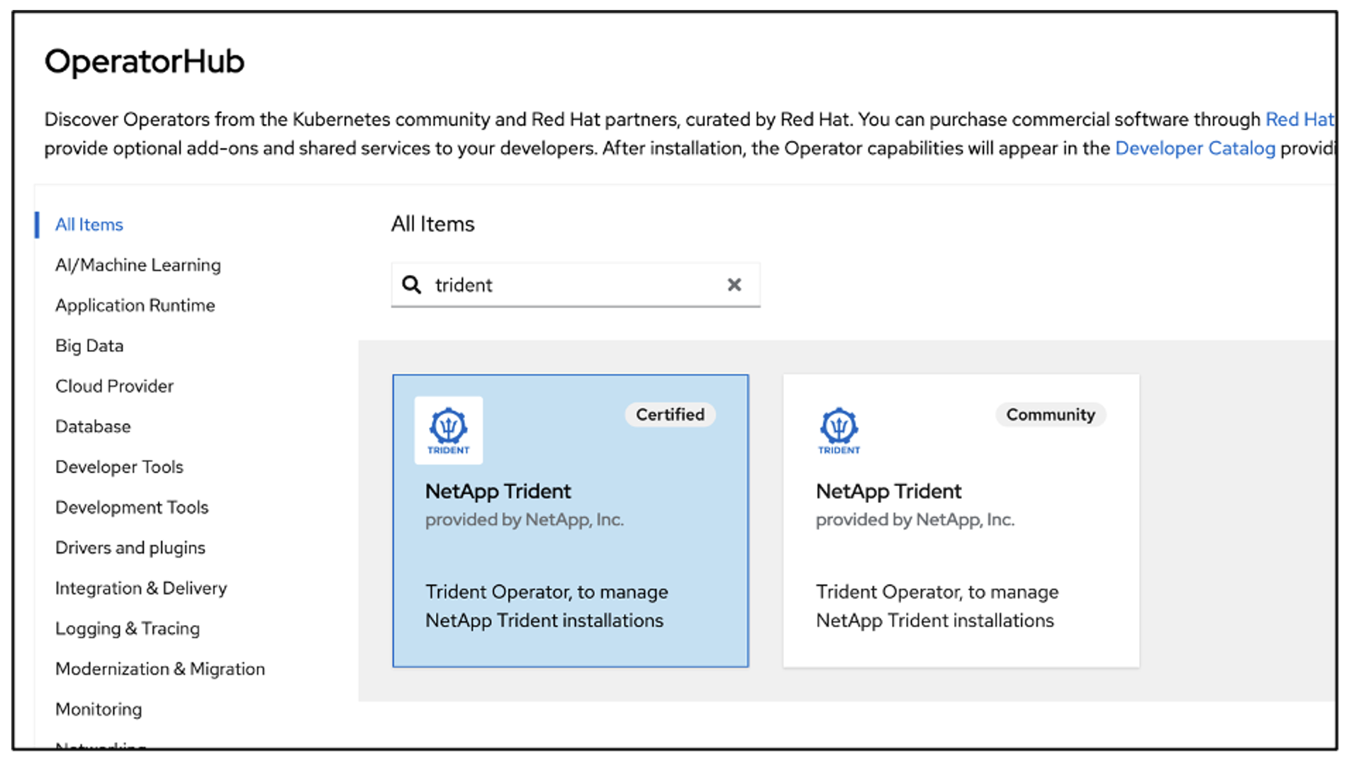Click the community NetApp Trident operator logo
The height and width of the screenshot is (761, 1347).
[x=839, y=430]
